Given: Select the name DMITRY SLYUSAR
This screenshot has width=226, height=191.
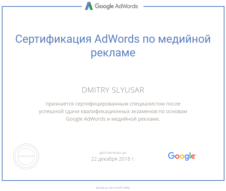Looking at the screenshot, I should [113, 90].
